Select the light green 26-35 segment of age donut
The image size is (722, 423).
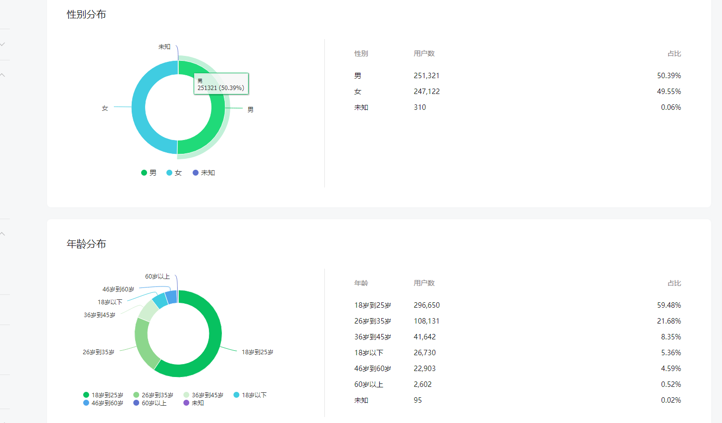[x=143, y=344]
